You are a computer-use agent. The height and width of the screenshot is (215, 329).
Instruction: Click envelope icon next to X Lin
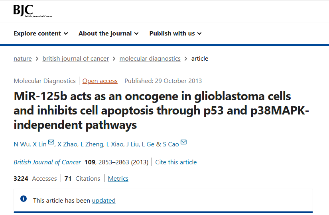coord(51,142)
